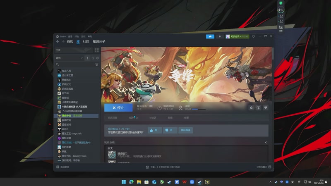
Task: Go back with the Steam back arrow
Action: [58, 42]
